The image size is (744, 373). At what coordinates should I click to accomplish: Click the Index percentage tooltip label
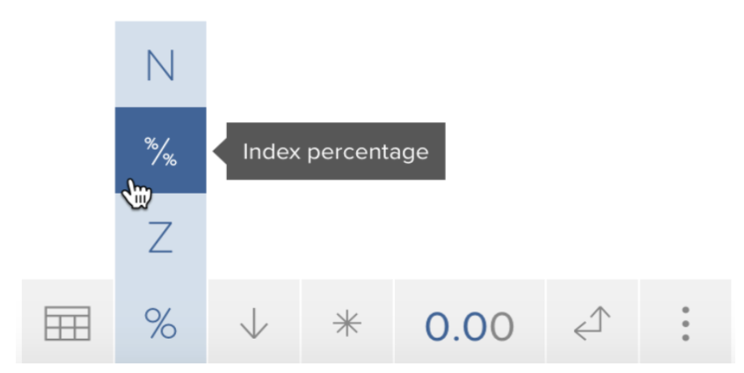[335, 151]
